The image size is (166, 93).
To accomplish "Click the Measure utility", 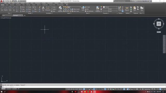I will click(x=127, y=9).
